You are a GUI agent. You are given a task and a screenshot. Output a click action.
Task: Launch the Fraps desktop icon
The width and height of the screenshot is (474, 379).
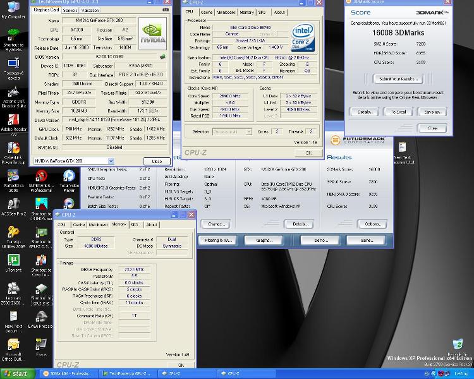[41, 347]
